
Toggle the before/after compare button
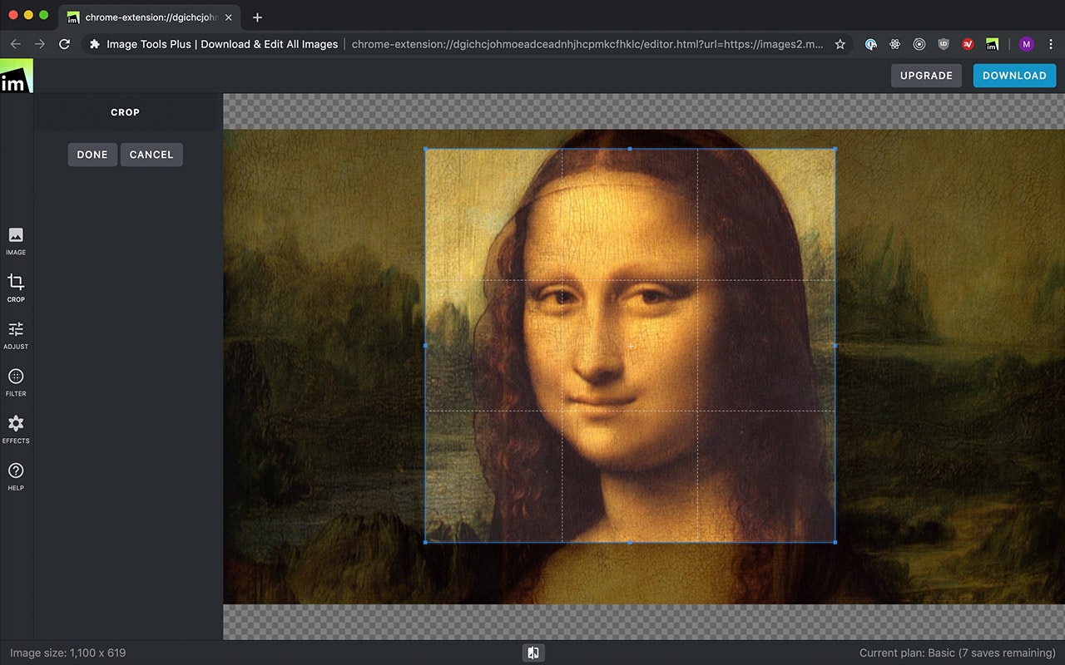click(x=533, y=653)
